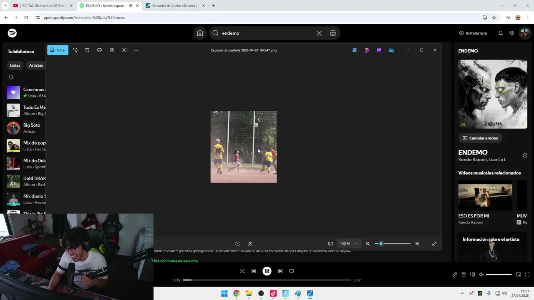Fit image to window in Photos

point(330,244)
